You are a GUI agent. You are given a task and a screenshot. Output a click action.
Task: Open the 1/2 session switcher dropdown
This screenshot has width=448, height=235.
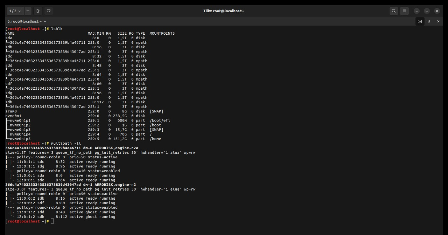(15, 11)
